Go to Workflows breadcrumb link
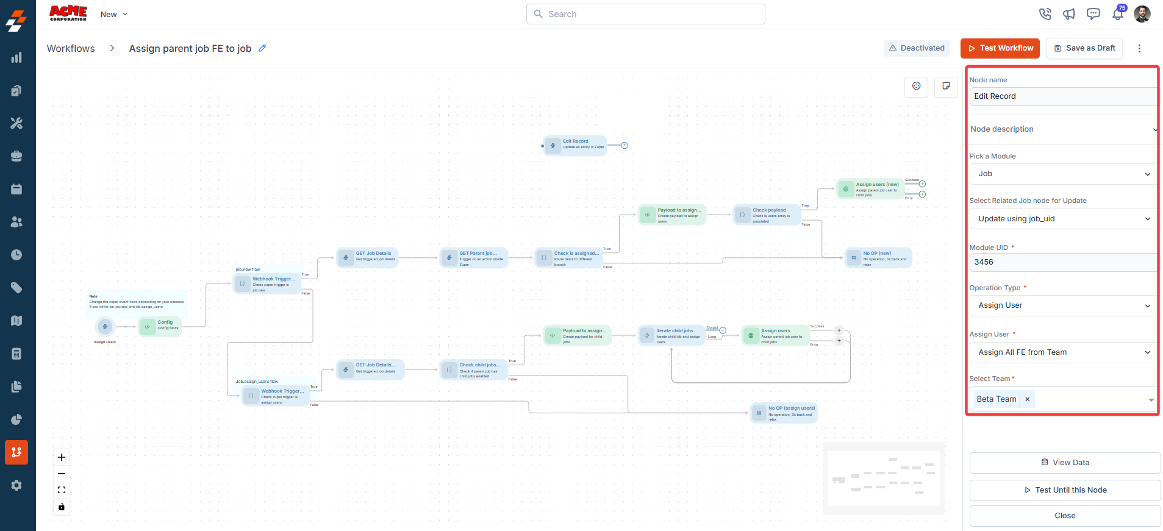 pyautogui.click(x=71, y=48)
